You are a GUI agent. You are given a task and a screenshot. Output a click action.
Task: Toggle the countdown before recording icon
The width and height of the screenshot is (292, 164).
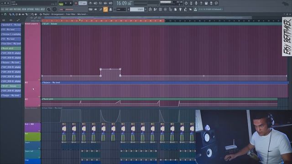pyautogui.click(x=100, y=3)
